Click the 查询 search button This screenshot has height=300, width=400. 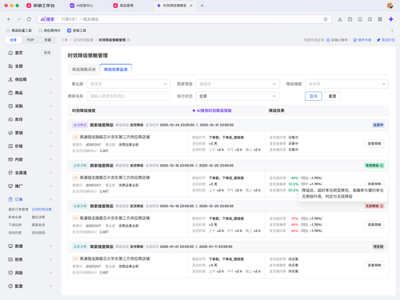(x=314, y=96)
